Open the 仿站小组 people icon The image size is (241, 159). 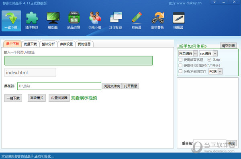[x=95, y=21]
